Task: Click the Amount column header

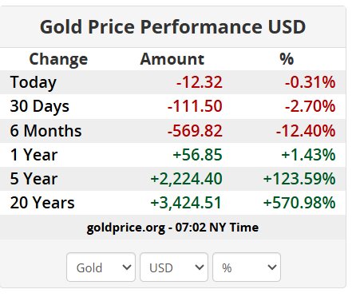Action: [x=172, y=59]
